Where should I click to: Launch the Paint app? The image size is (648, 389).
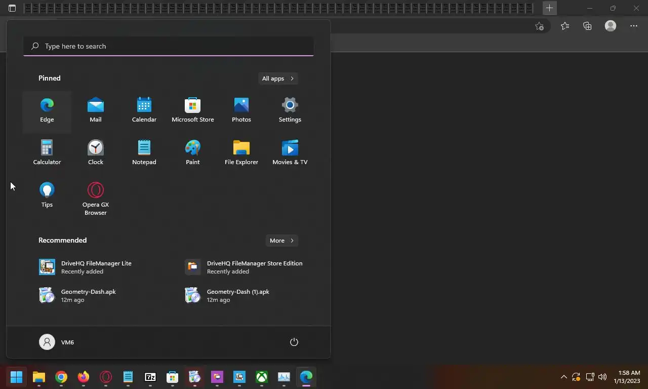tap(193, 153)
